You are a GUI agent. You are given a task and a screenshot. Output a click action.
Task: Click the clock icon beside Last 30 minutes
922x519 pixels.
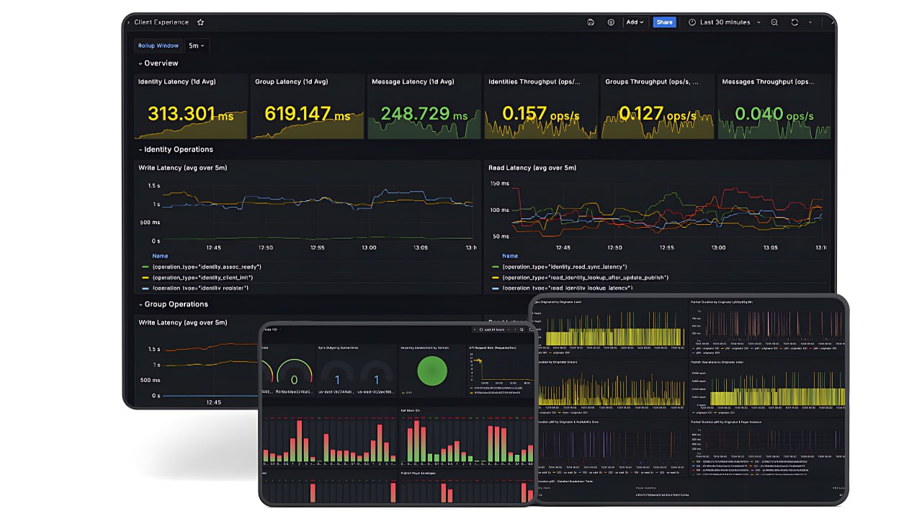(692, 22)
